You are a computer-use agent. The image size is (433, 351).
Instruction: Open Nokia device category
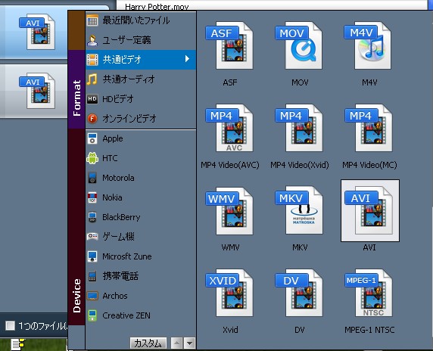pos(141,197)
